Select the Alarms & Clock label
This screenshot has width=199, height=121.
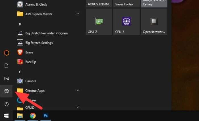click(36, 5)
